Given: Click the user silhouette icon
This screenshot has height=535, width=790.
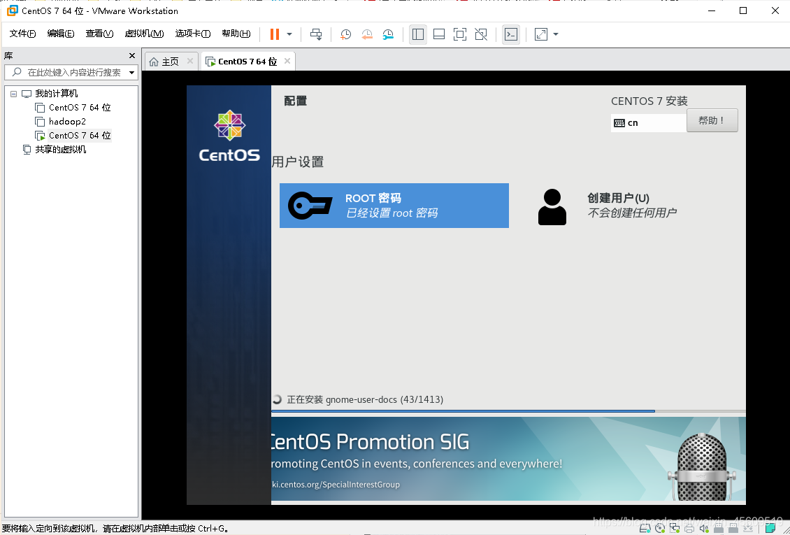Looking at the screenshot, I should pos(552,206).
